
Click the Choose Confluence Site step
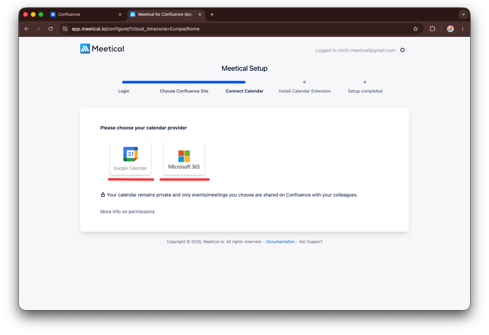click(x=184, y=91)
